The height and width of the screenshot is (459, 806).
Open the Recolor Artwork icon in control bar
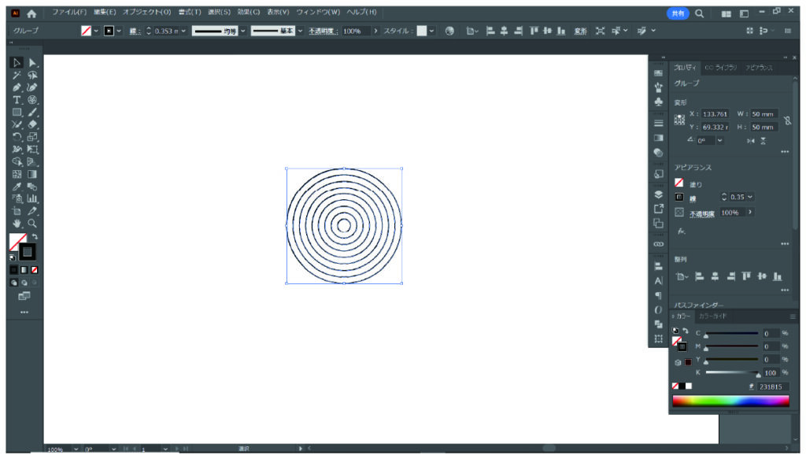(449, 31)
